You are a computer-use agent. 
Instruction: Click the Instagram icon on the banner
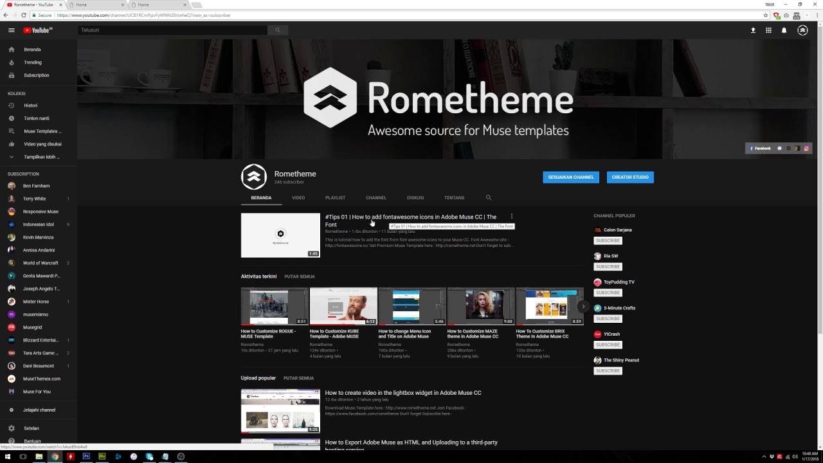coord(806,149)
